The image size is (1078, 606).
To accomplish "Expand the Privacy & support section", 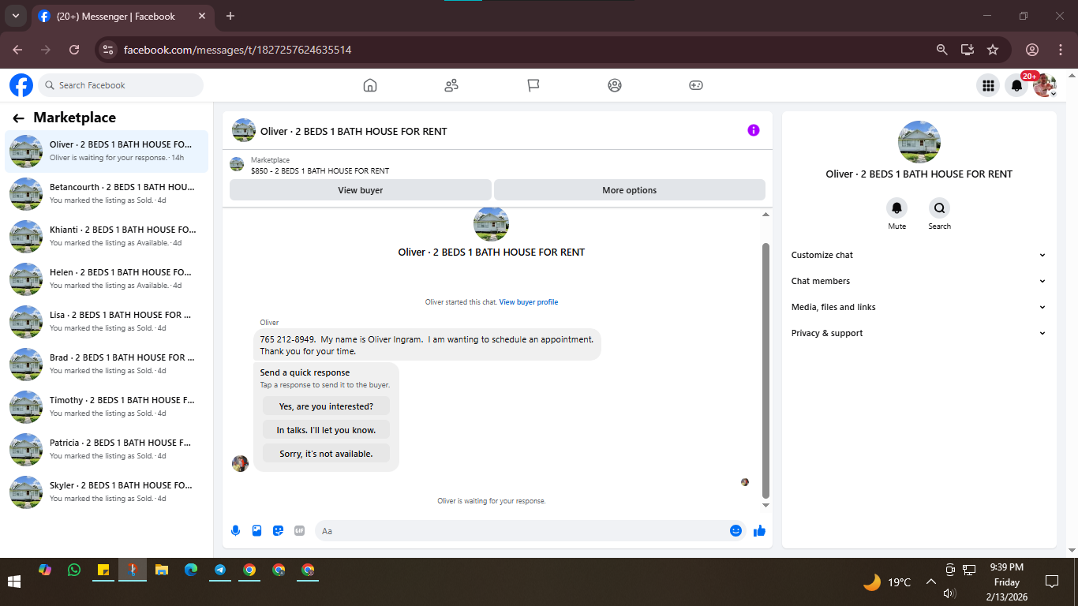I will [919, 333].
